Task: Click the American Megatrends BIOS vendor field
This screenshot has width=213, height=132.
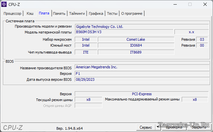Action: (x=142, y=67)
